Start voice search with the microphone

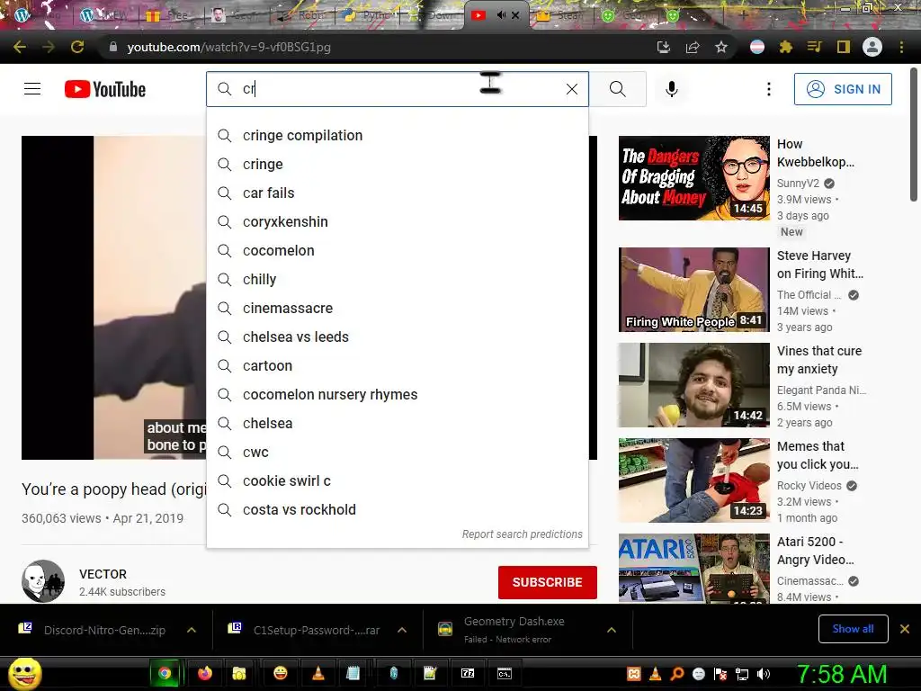(x=672, y=89)
